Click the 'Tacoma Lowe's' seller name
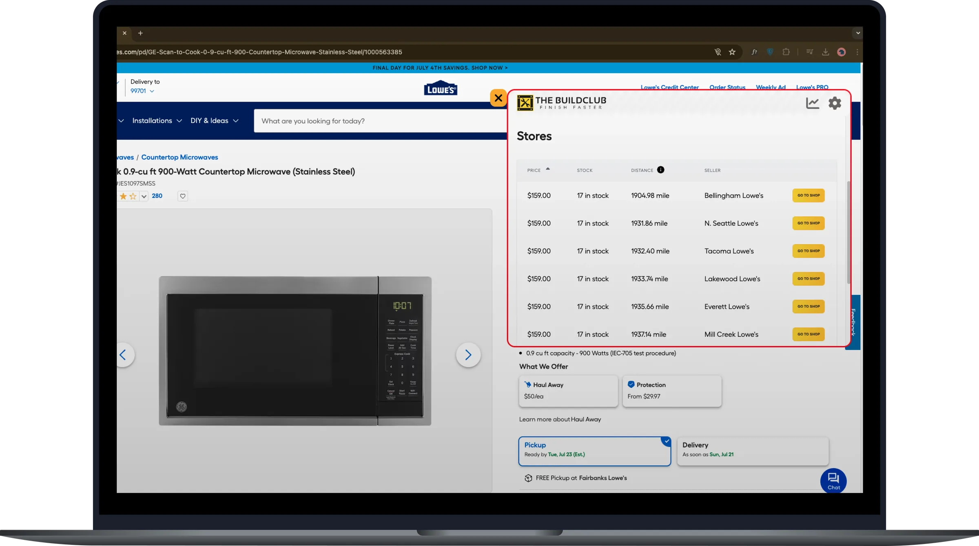Screen dimensions: 979x546 729,251
